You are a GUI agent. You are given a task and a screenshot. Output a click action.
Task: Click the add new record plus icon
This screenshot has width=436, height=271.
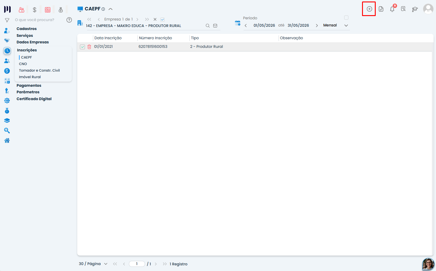[369, 9]
